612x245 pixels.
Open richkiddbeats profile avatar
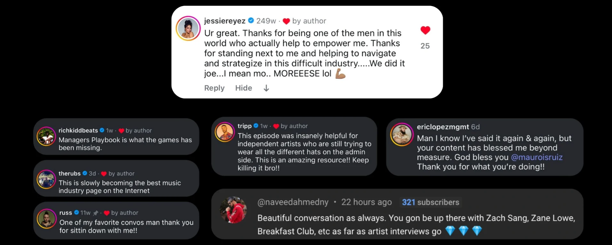pos(46,136)
